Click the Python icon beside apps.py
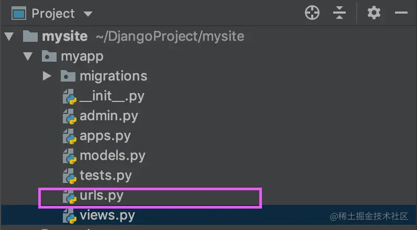 70,136
